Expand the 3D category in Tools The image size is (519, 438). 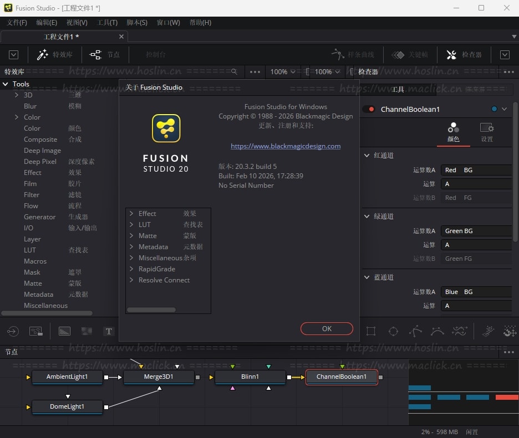(x=16, y=95)
